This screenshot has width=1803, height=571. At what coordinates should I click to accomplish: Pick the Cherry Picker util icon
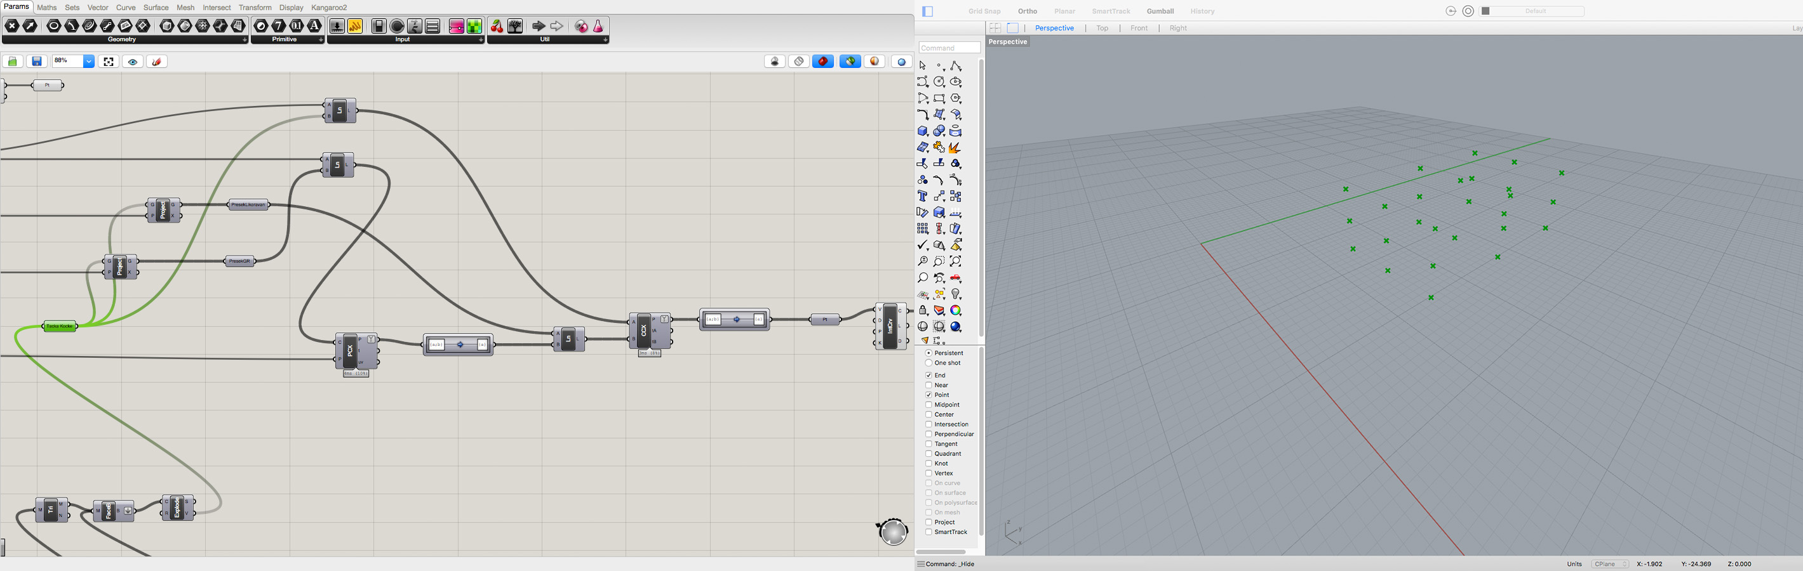(497, 26)
